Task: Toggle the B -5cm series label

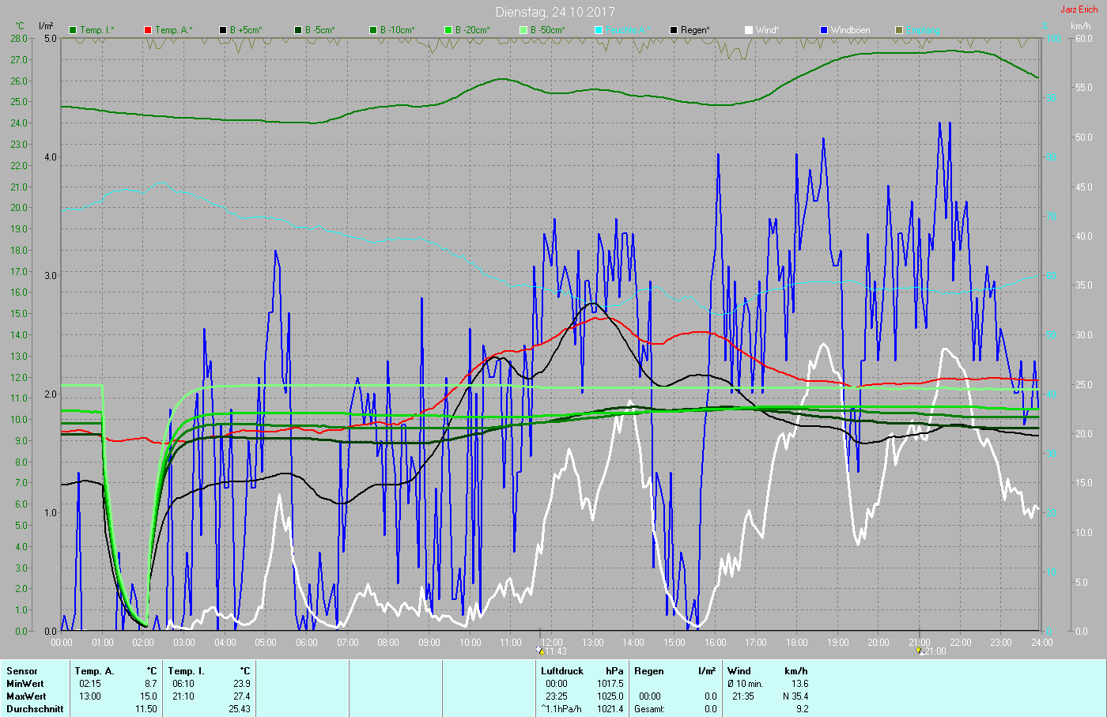Action: [319, 30]
